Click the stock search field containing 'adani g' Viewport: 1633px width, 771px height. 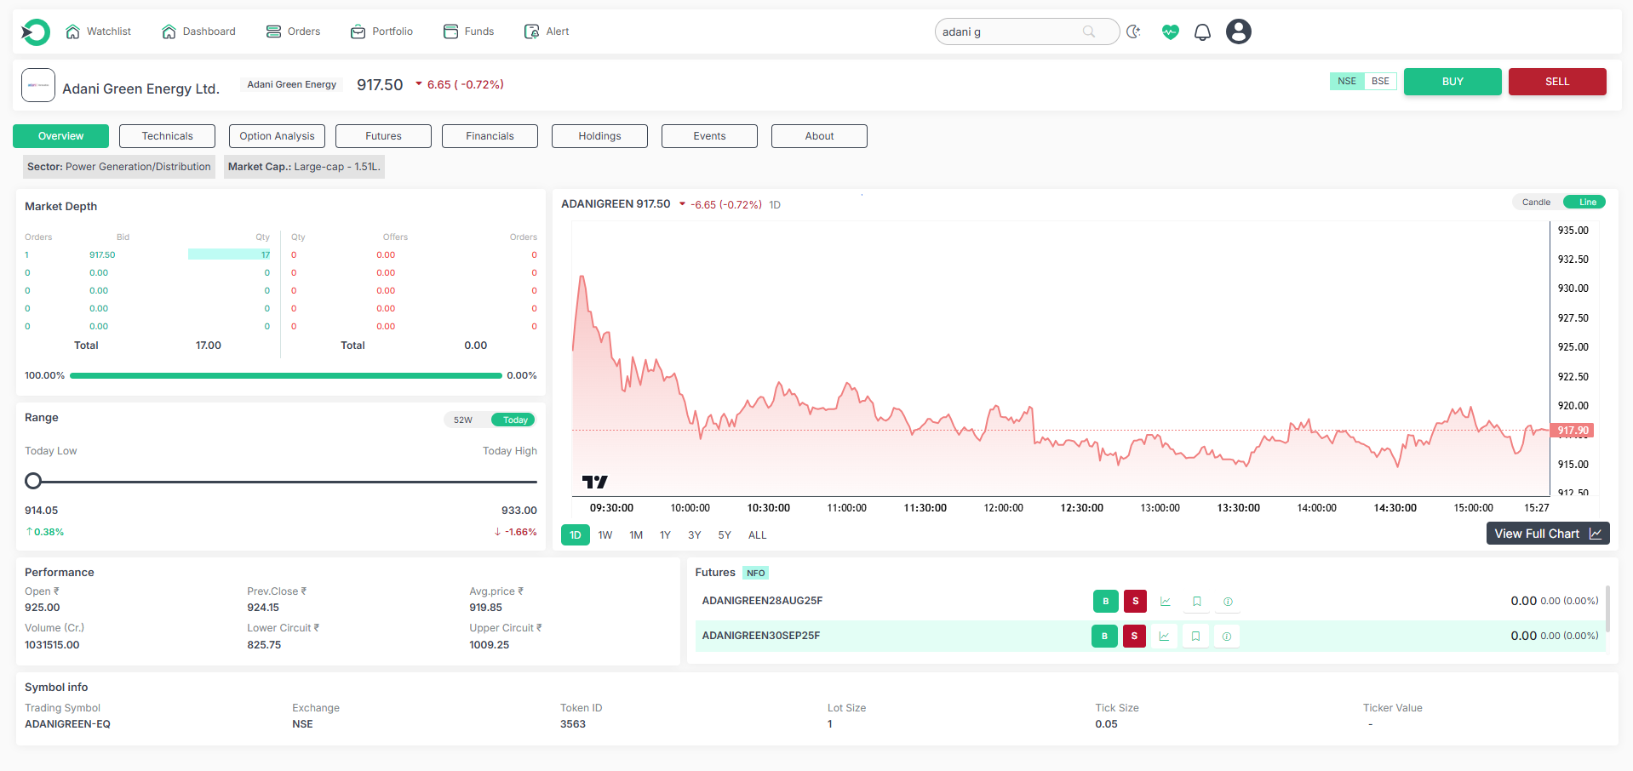1027,31
